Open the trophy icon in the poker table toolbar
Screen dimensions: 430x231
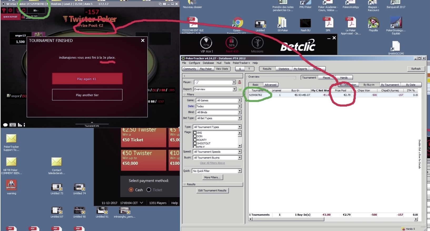point(4,11)
